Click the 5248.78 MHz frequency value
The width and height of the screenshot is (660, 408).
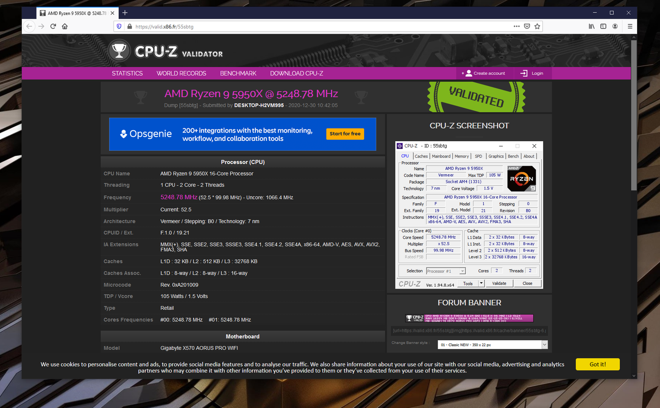point(179,197)
